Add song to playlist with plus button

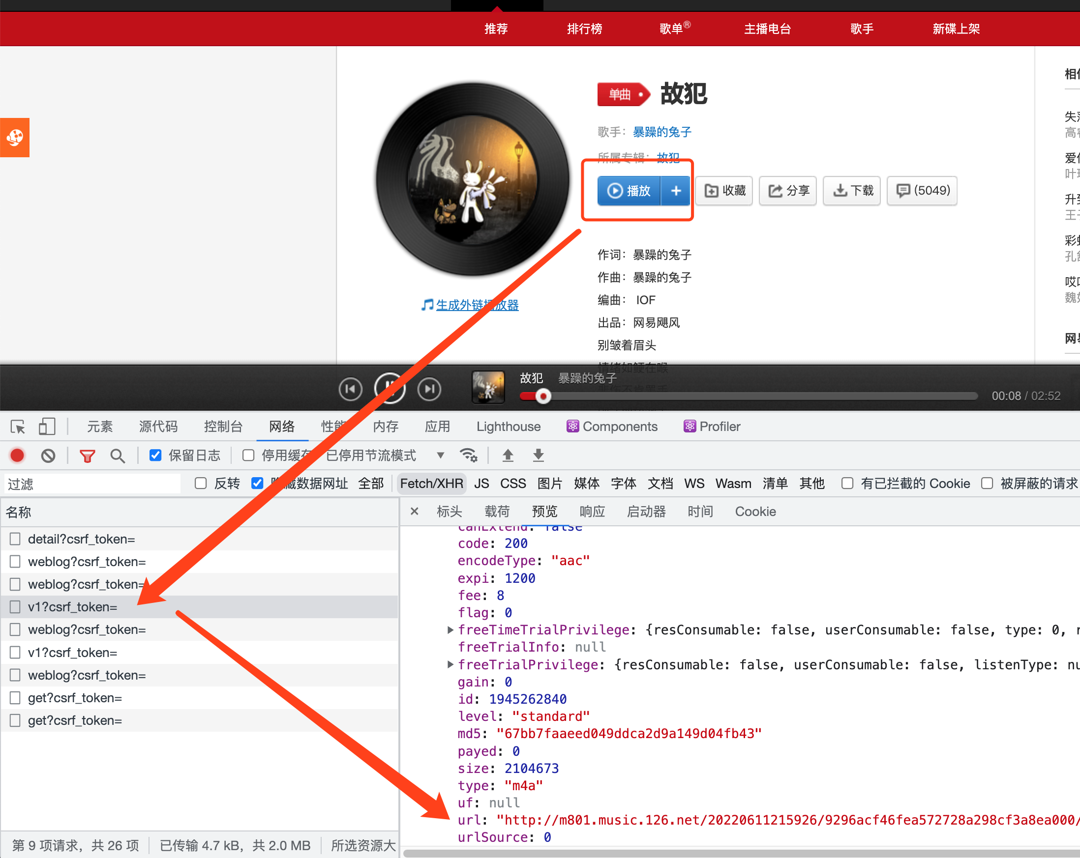[x=676, y=191]
